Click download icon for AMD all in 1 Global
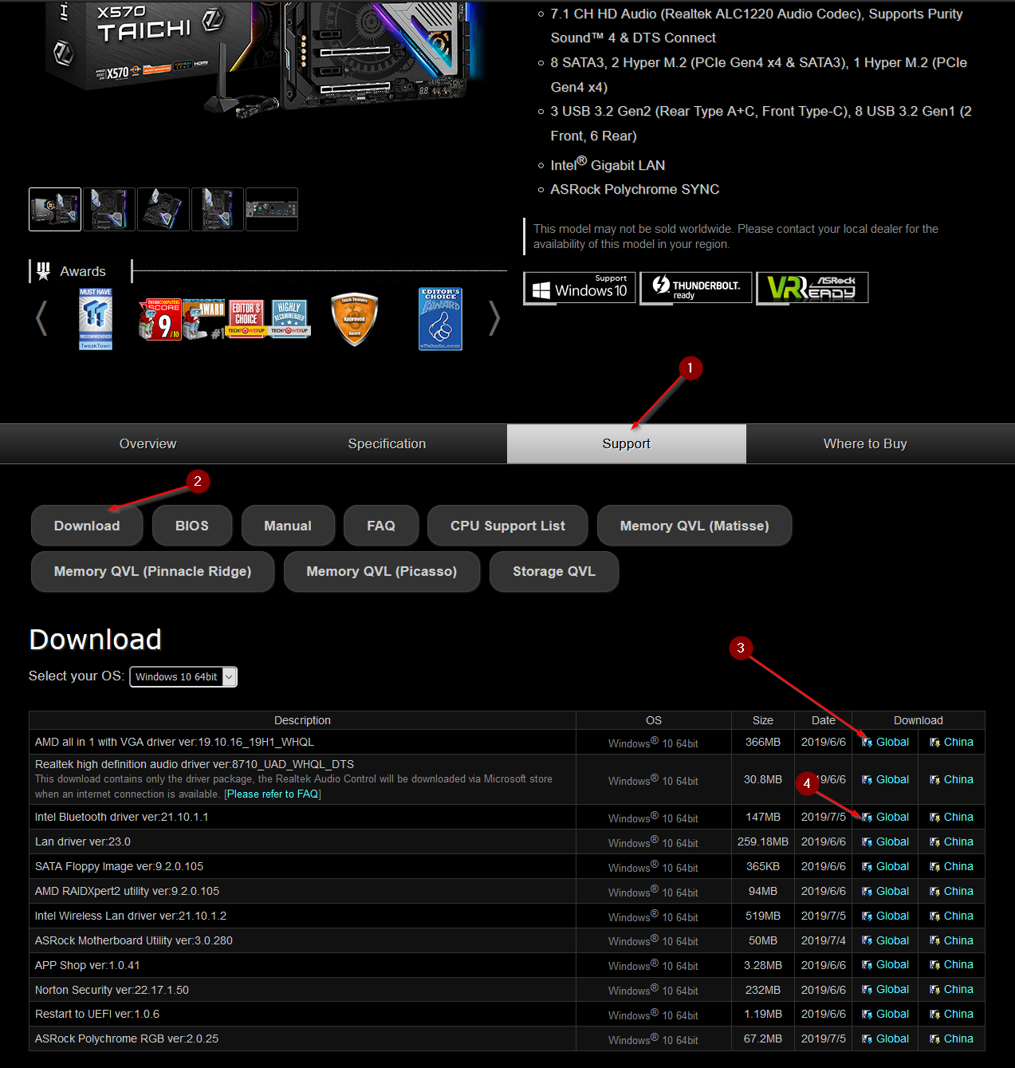 (867, 743)
